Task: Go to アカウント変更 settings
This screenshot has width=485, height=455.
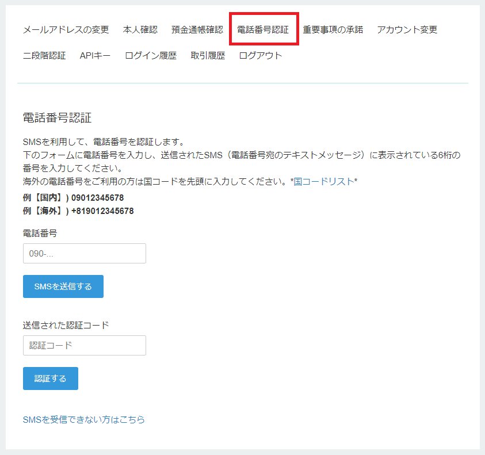Action: [407, 30]
